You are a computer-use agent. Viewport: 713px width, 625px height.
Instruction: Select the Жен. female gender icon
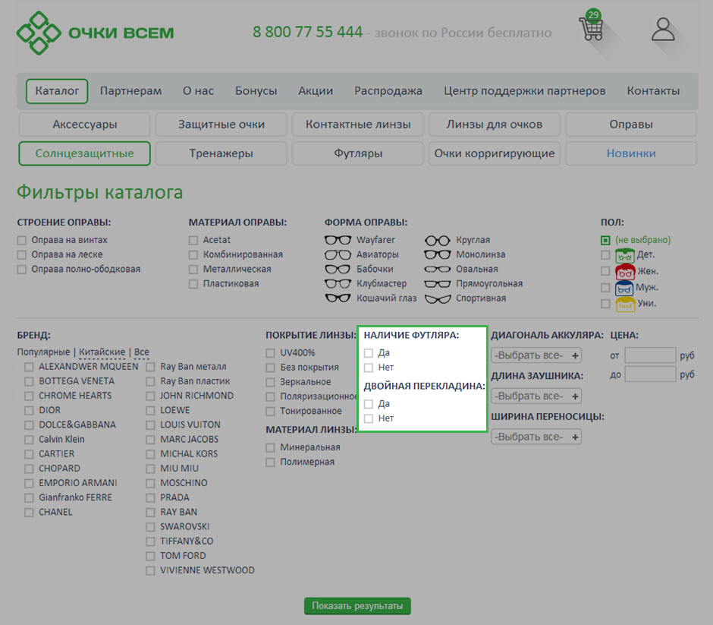tap(625, 271)
